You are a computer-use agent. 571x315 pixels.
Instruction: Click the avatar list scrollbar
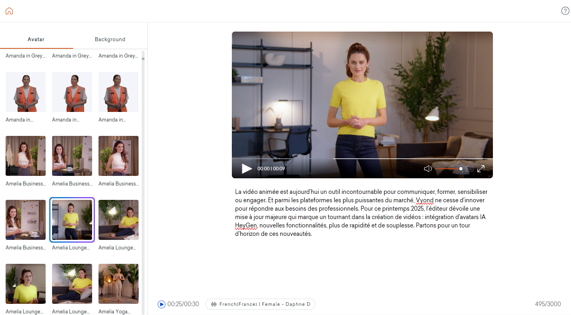point(143,182)
